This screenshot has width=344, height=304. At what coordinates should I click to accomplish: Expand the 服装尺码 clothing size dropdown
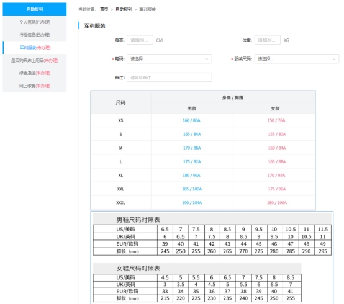(x=297, y=59)
